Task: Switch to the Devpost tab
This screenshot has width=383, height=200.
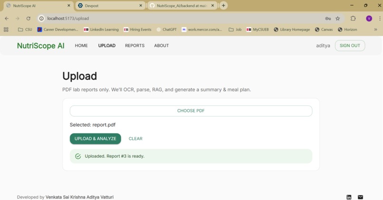Action: (x=110, y=6)
